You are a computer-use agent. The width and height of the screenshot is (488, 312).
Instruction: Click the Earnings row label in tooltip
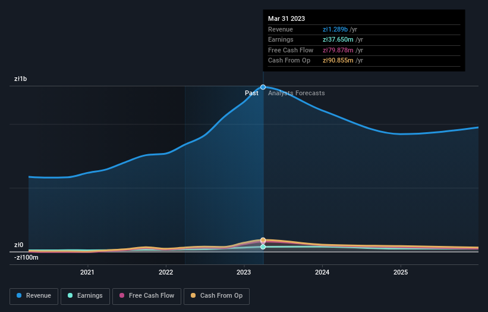coord(281,39)
